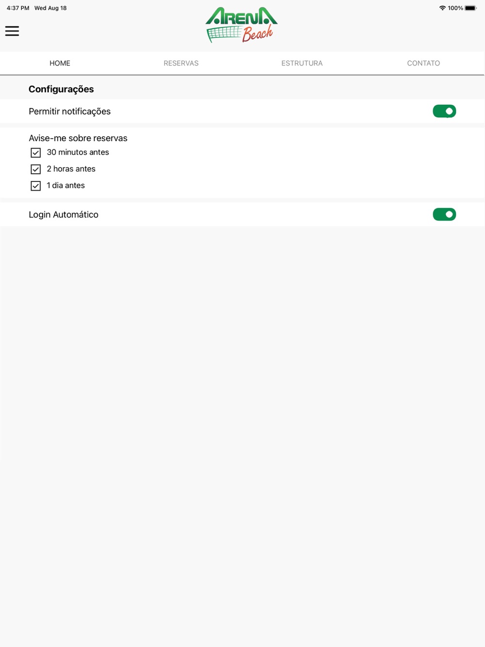Disable the Permitir notificações switch
The width and height of the screenshot is (485, 647).
(444, 111)
